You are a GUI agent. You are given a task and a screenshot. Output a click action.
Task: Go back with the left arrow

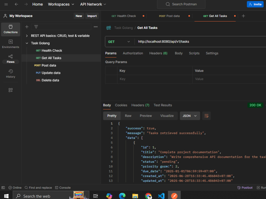pos(16,4)
